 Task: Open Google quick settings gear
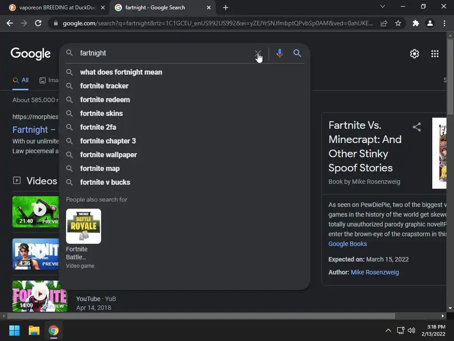click(x=415, y=54)
